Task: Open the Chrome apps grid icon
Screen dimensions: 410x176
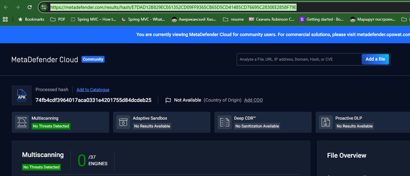Action: (x=5, y=19)
